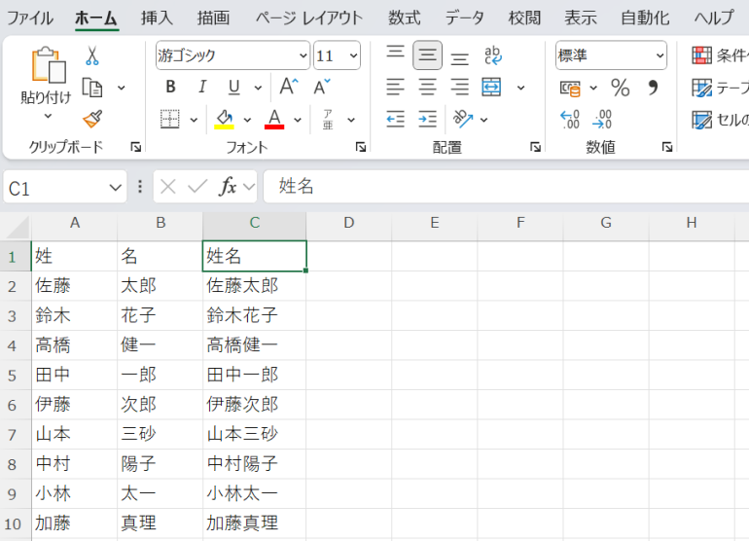Open the 游ゴシック font name dropdown
The width and height of the screenshot is (749, 541).
pos(303,55)
